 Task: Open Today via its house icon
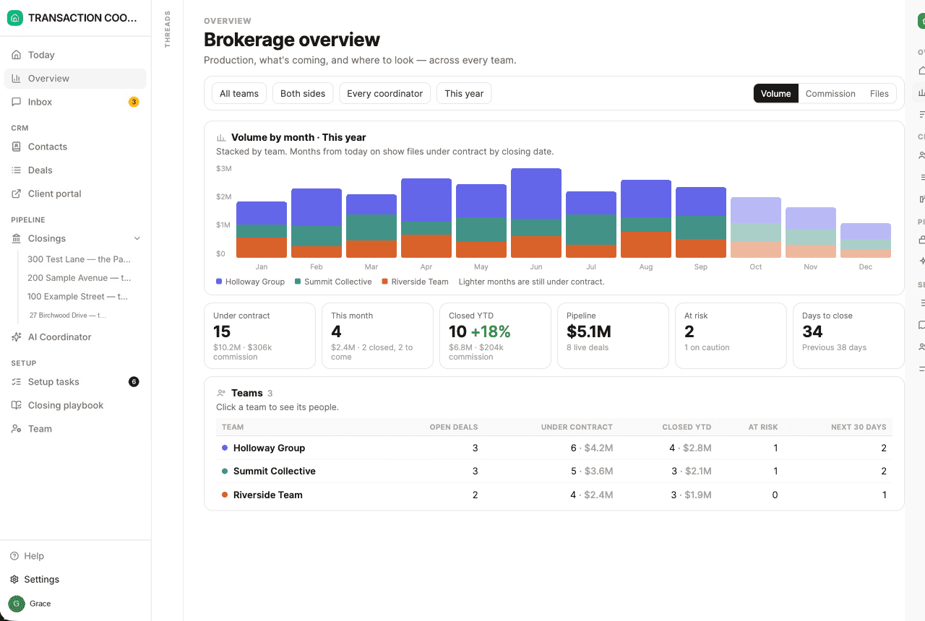16,55
